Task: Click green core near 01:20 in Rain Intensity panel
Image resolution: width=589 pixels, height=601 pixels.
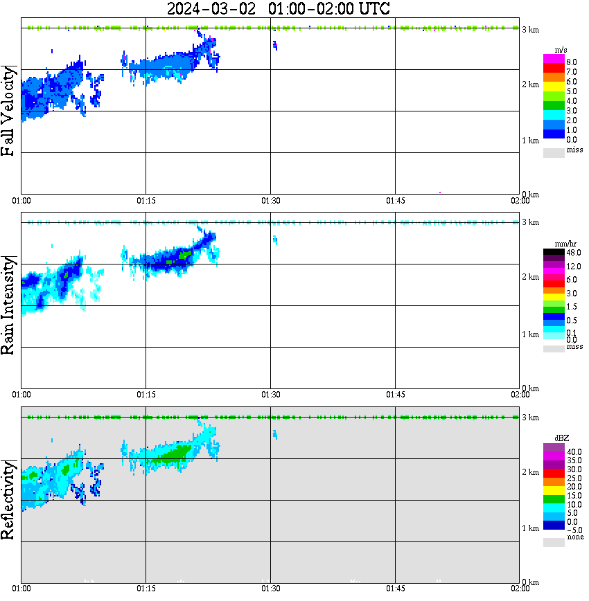Action: [x=184, y=255]
